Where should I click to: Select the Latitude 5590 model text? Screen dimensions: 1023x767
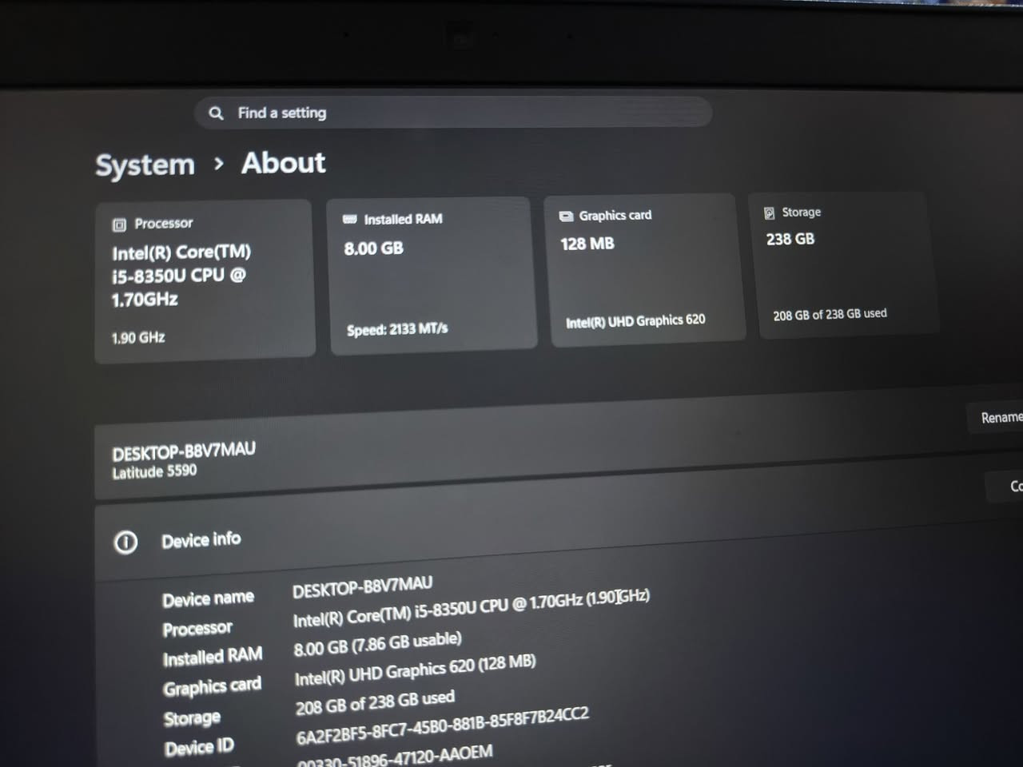[154, 471]
